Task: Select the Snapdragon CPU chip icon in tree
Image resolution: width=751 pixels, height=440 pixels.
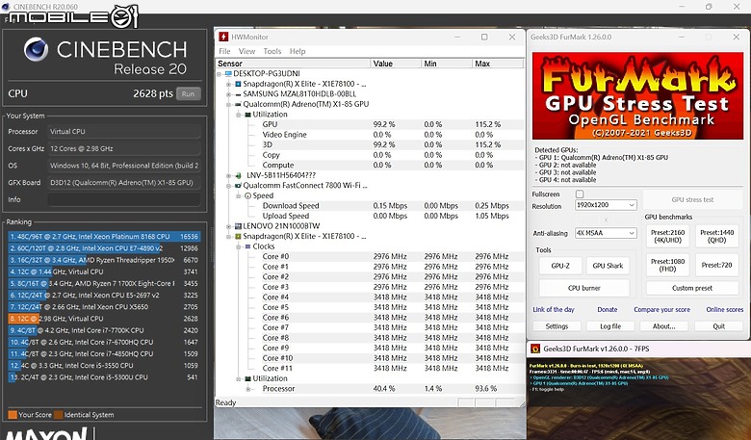Action: (238, 84)
